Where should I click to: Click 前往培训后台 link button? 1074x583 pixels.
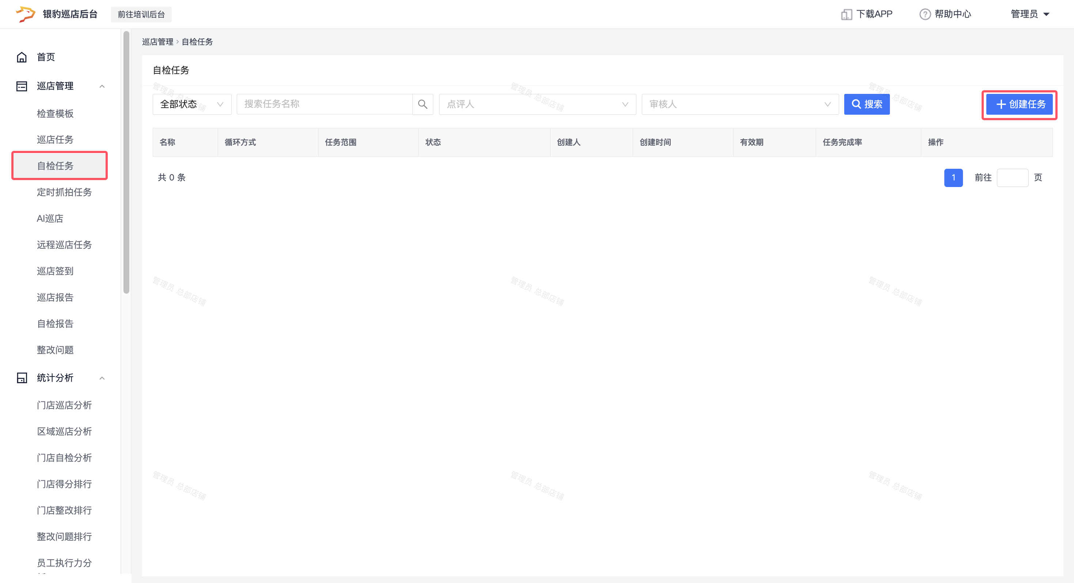pyautogui.click(x=141, y=15)
